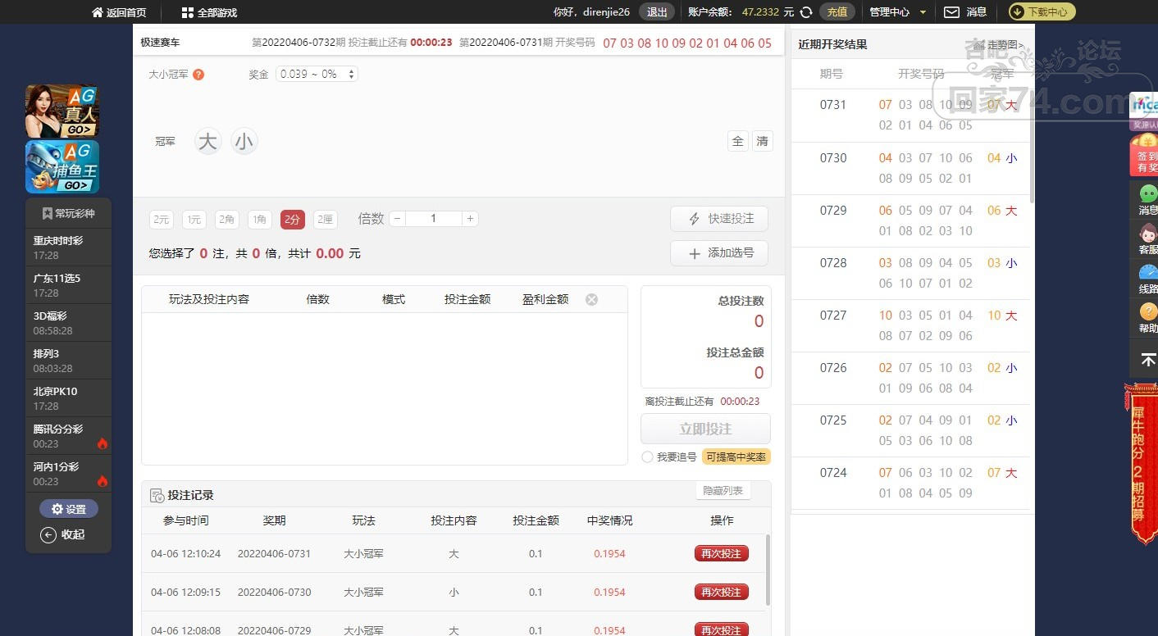
Task: Click the 快速投注 button
Action: [719, 219]
